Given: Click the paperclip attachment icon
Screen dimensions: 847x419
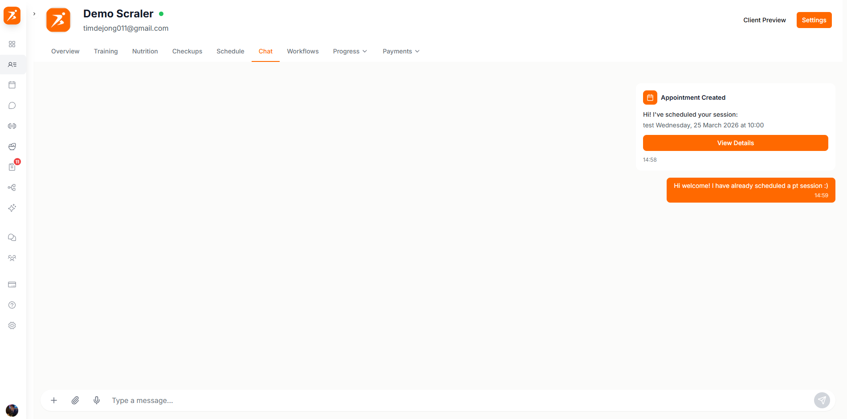Looking at the screenshot, I should (75, 400).
